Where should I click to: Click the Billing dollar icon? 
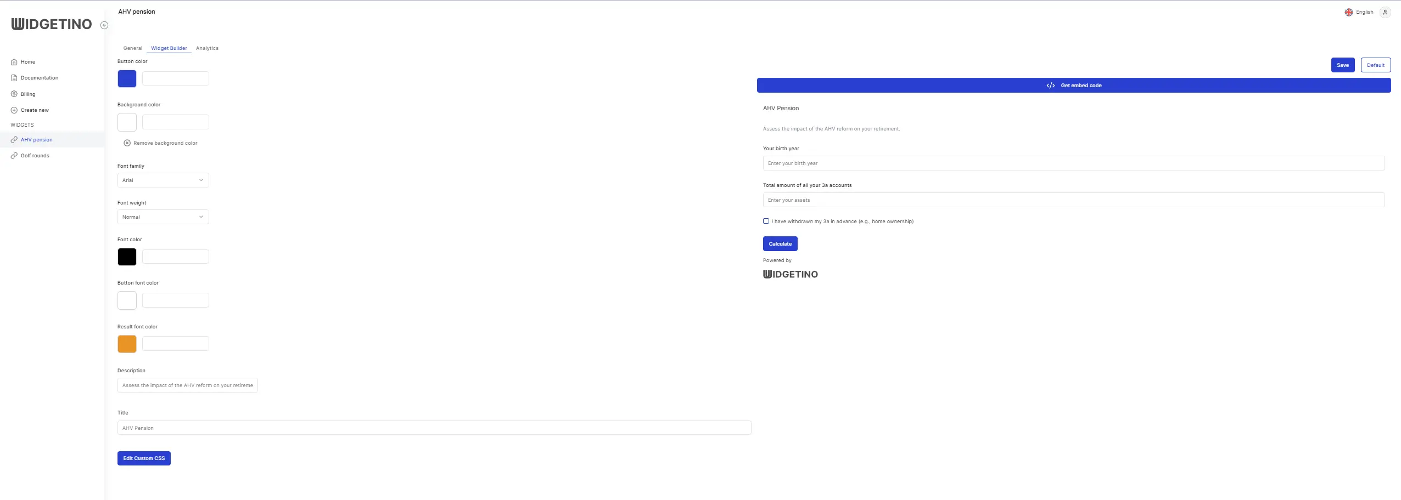tap(14, 94)
